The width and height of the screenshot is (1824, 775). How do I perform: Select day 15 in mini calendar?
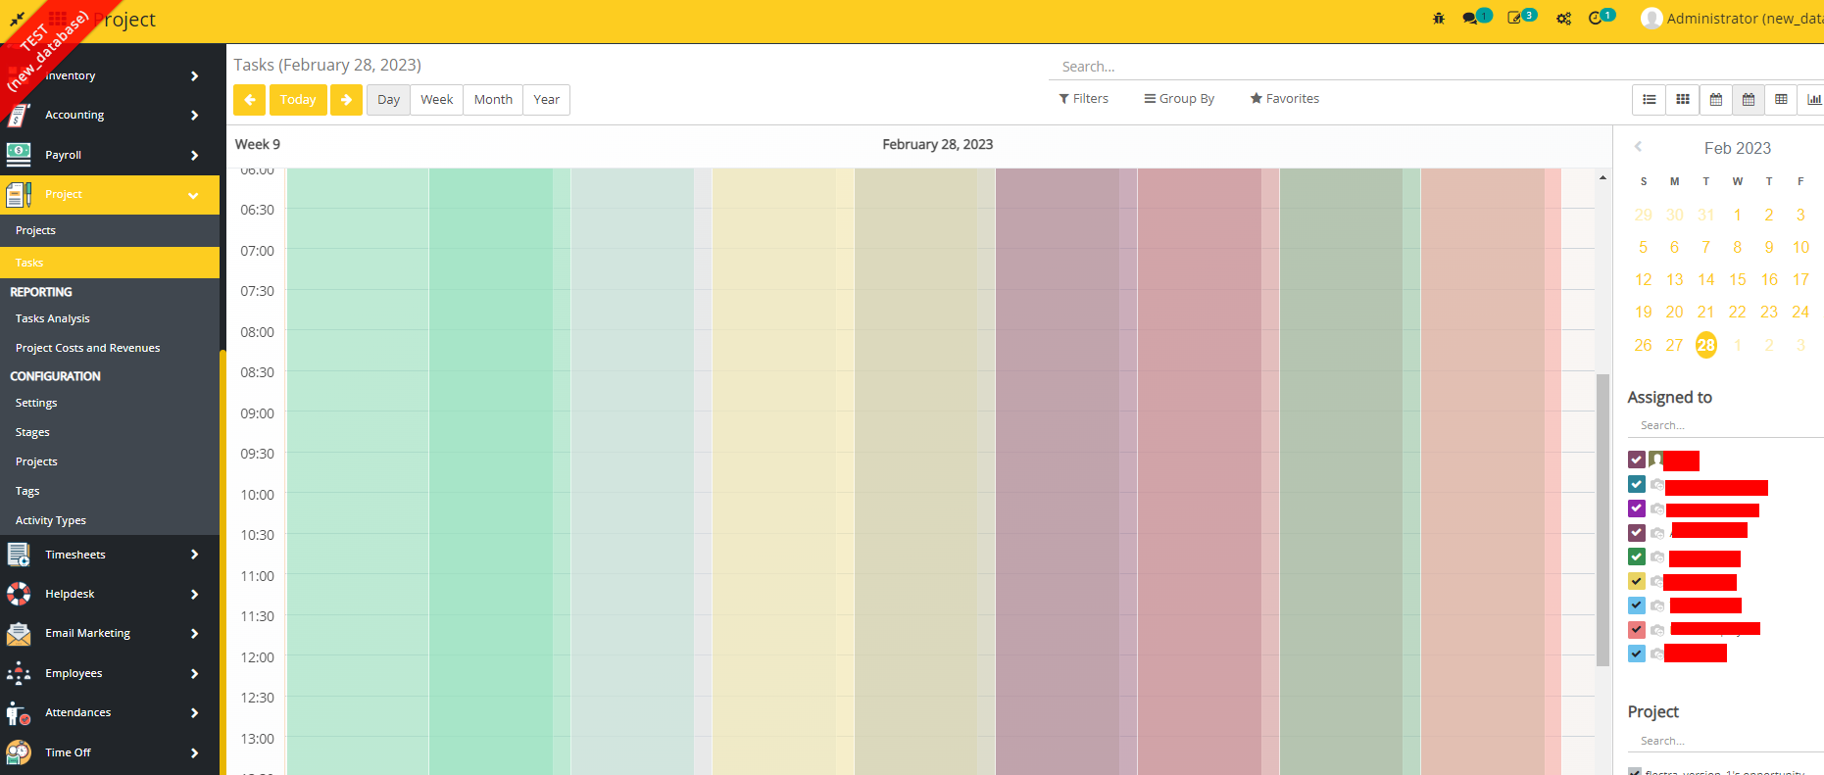[x=1738, y=280]
